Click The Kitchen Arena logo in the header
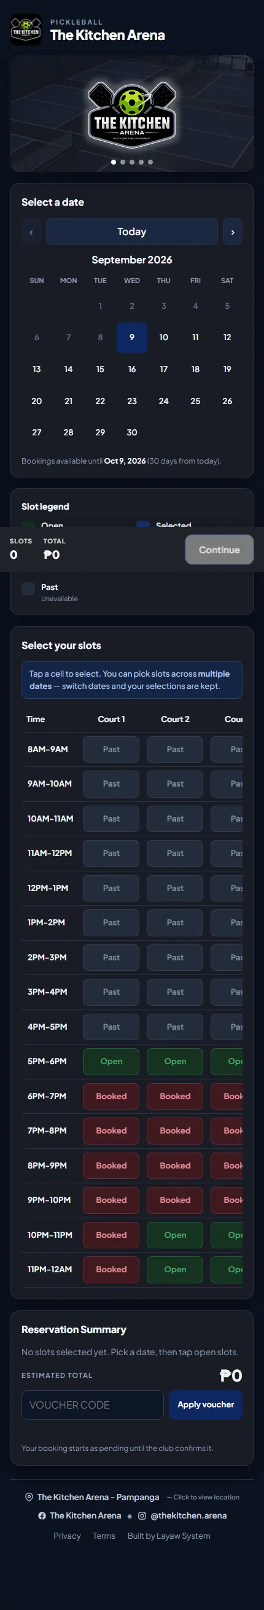This screenshot has width=264, height=1610. click(x=26, y=29)
